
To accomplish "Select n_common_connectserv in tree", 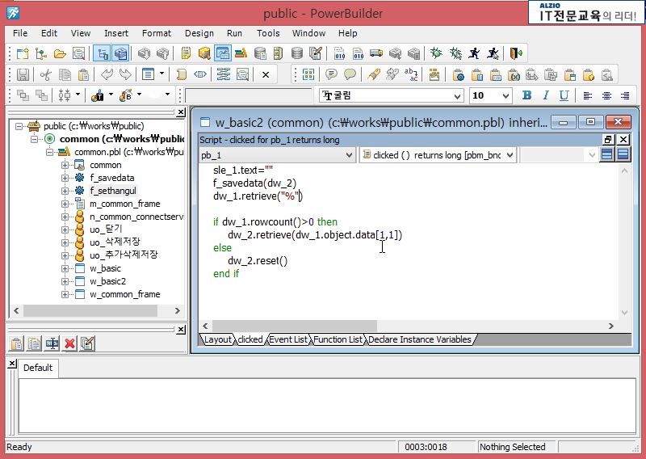I will click(136, 217).
